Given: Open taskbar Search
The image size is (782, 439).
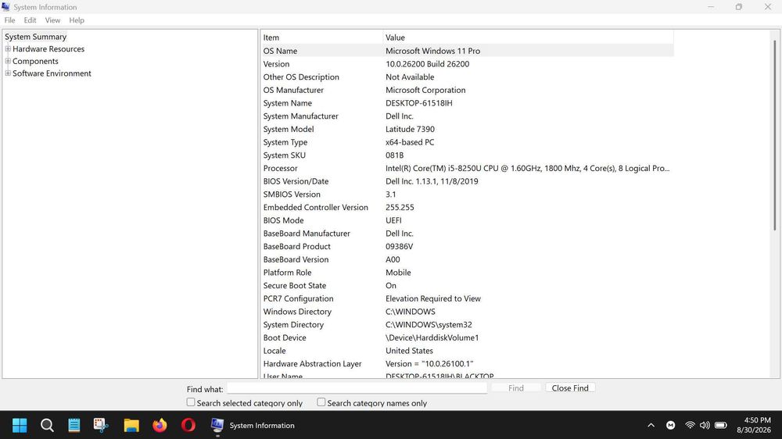Looking at the screenshot, I should click(47, 425).
